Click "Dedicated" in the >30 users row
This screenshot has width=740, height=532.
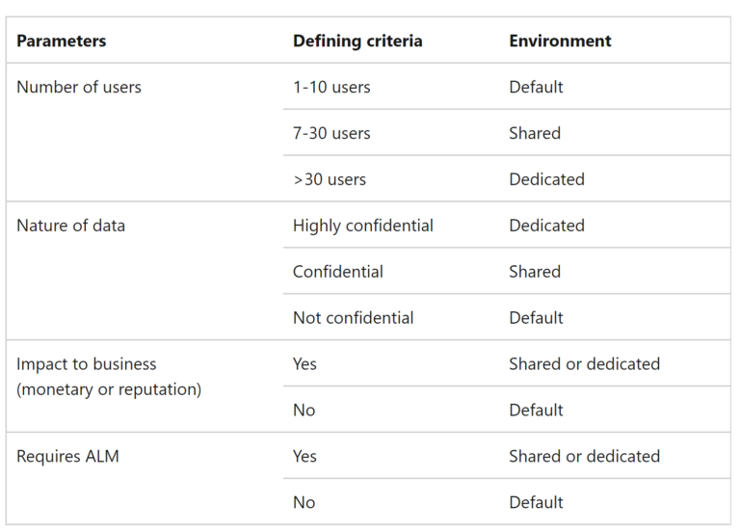click(x=546, y=179)
